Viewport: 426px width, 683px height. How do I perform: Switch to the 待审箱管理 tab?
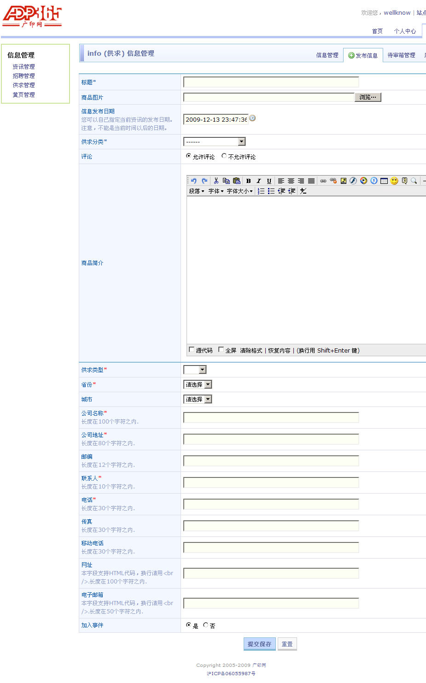point(401,55)
